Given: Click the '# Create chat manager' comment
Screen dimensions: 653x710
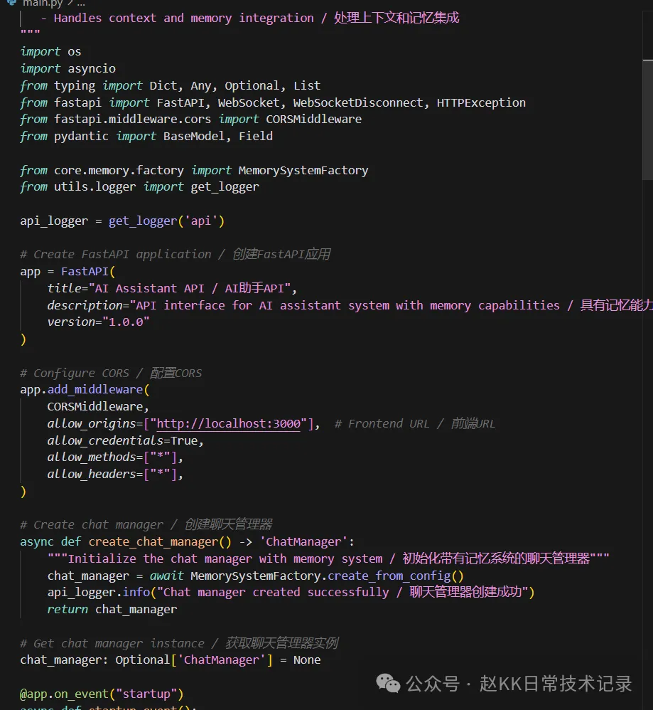Looking at the screenshot, I should point(146,525).
